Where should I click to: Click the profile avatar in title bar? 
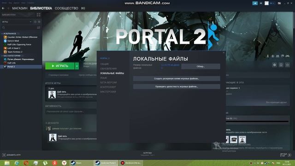[266, 3]
